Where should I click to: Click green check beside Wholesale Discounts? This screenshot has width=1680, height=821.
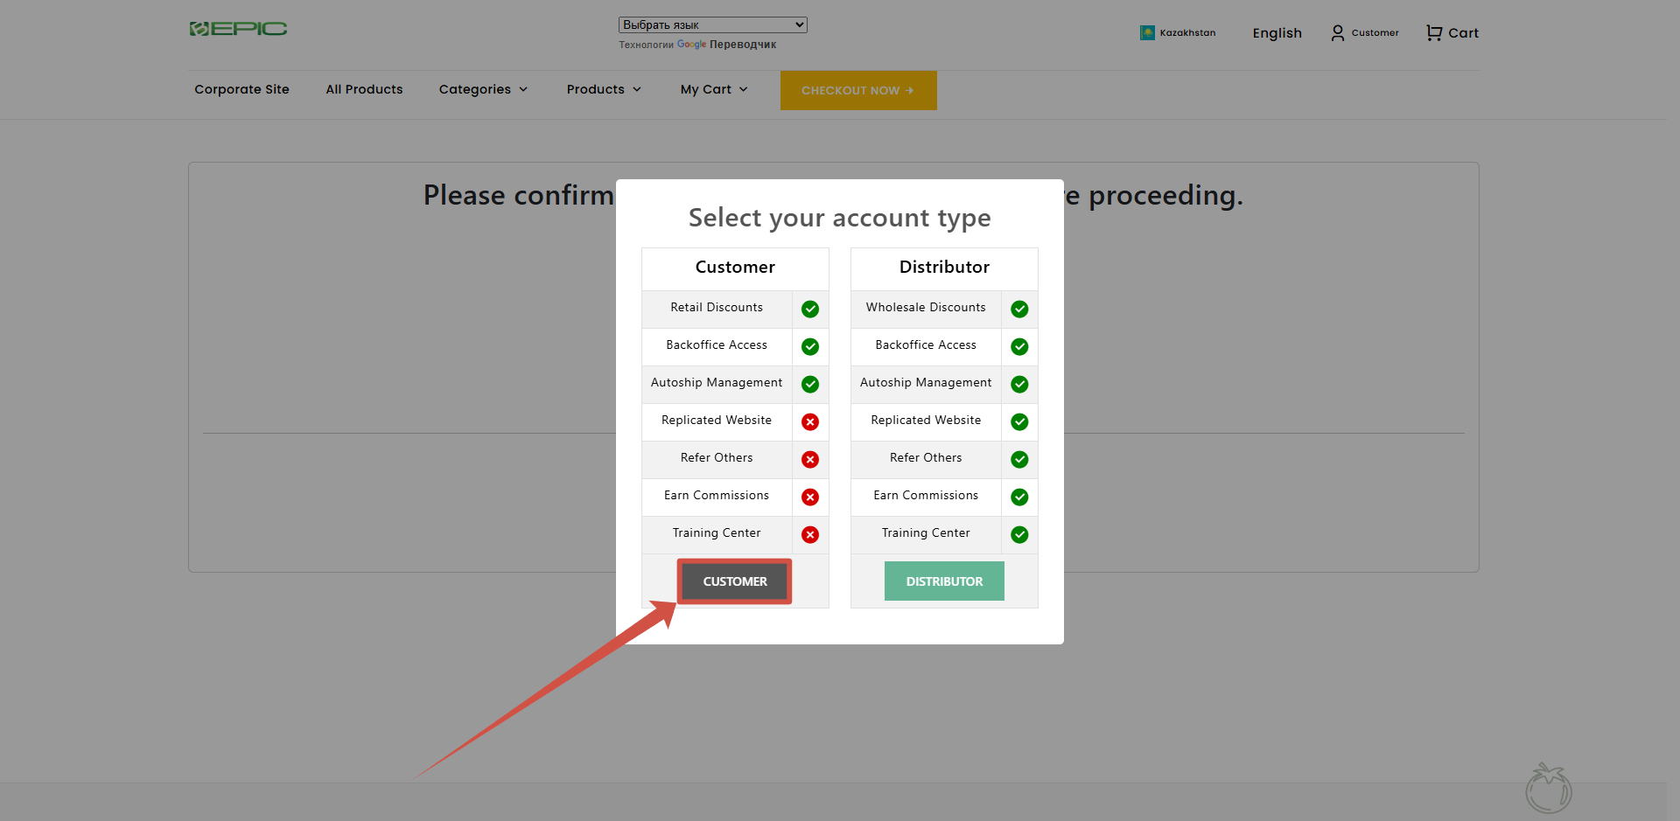coord(1019,309)
